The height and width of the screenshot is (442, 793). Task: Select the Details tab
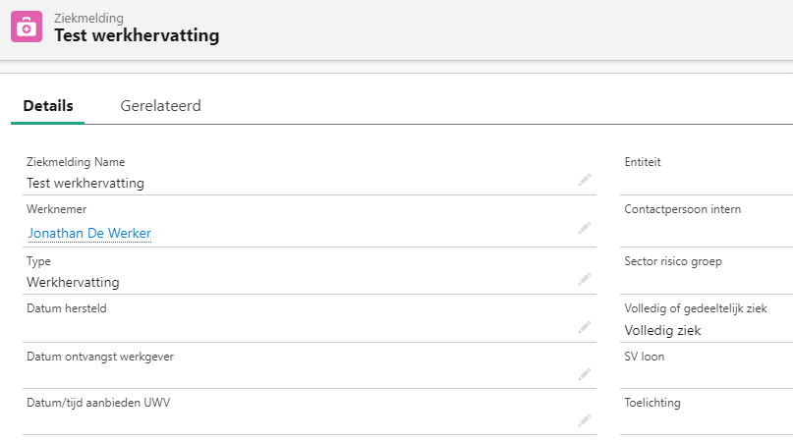pos(48,106)
